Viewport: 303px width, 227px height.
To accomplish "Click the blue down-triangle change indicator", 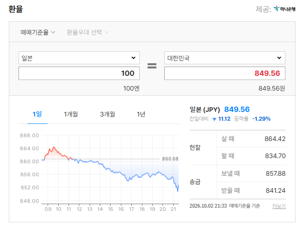I will point(214,119).
